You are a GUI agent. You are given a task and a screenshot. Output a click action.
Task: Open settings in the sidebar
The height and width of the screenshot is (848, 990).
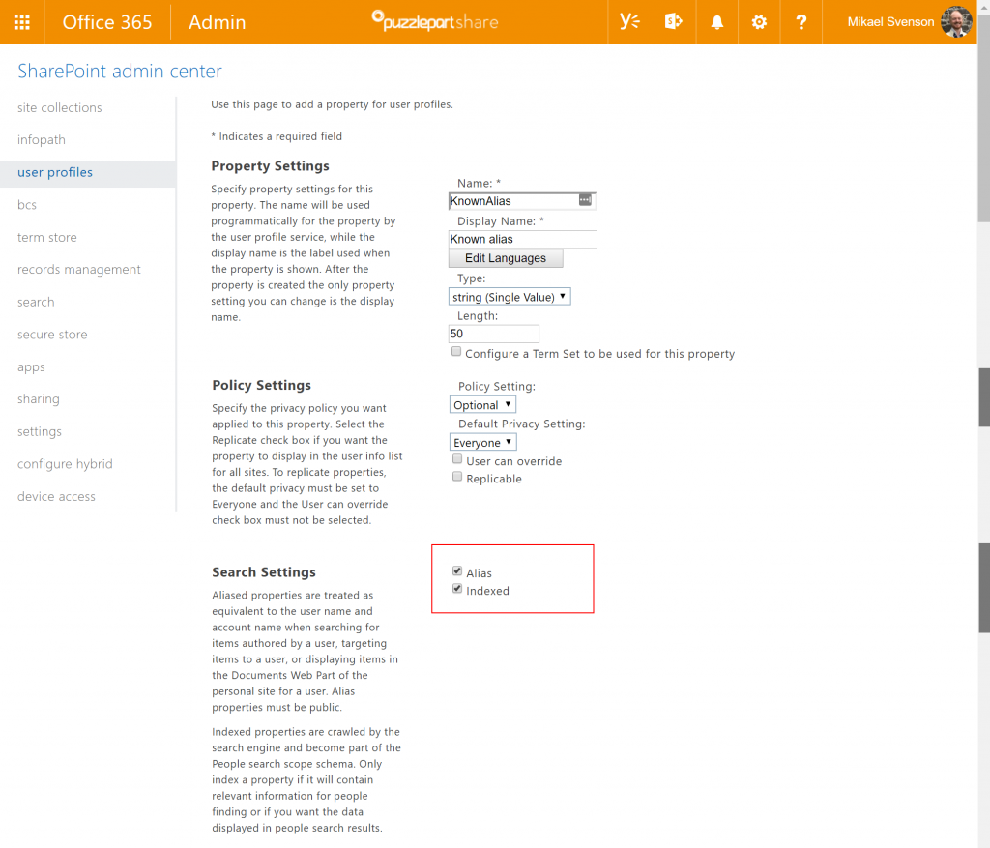39,432
